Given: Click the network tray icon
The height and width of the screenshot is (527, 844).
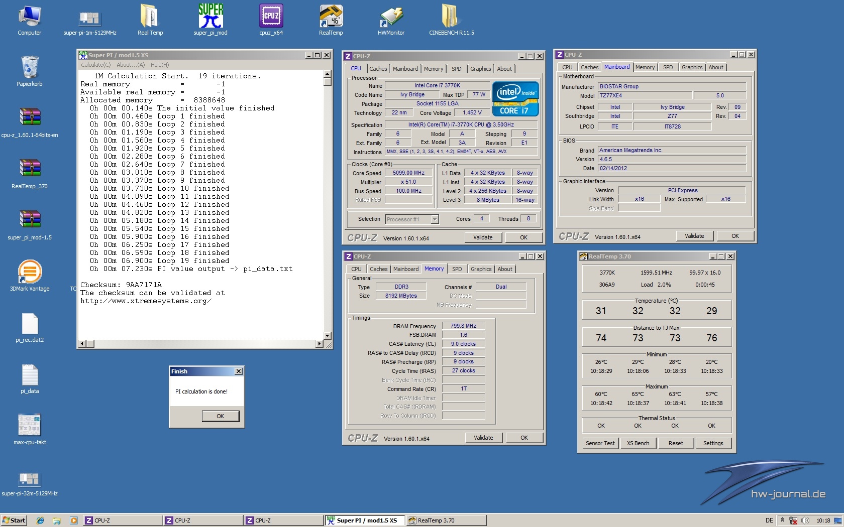Looking at the screenshot, I should (x=794, y=520).
